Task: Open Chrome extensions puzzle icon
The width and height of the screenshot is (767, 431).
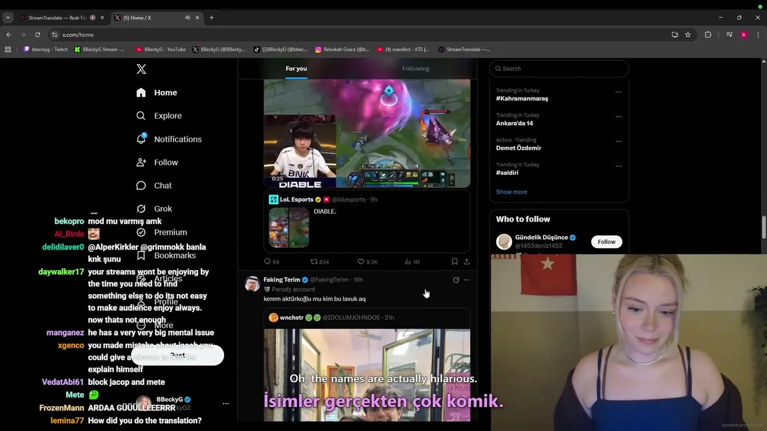Action: pos(708,35)
